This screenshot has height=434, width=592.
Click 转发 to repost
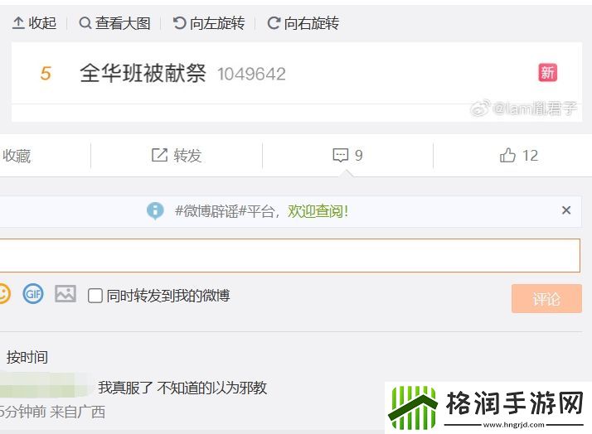point(177,156)
